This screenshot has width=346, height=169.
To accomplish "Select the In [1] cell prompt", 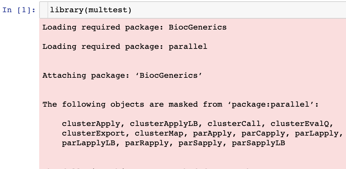I will coord(19,10).
